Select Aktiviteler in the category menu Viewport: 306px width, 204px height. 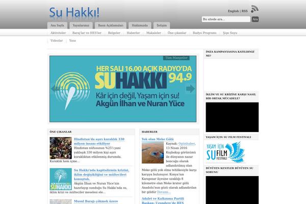tap(58, 33)
